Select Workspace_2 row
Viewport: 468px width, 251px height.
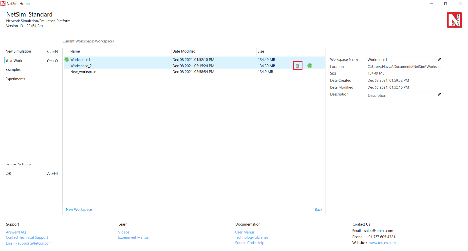(x=194, y=66)
